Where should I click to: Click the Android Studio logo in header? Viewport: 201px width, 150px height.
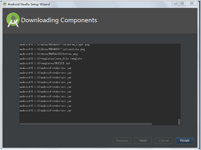[x=13, y=20]
